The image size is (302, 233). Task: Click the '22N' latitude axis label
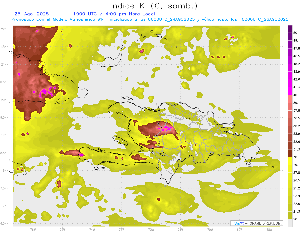pos(4,29)
